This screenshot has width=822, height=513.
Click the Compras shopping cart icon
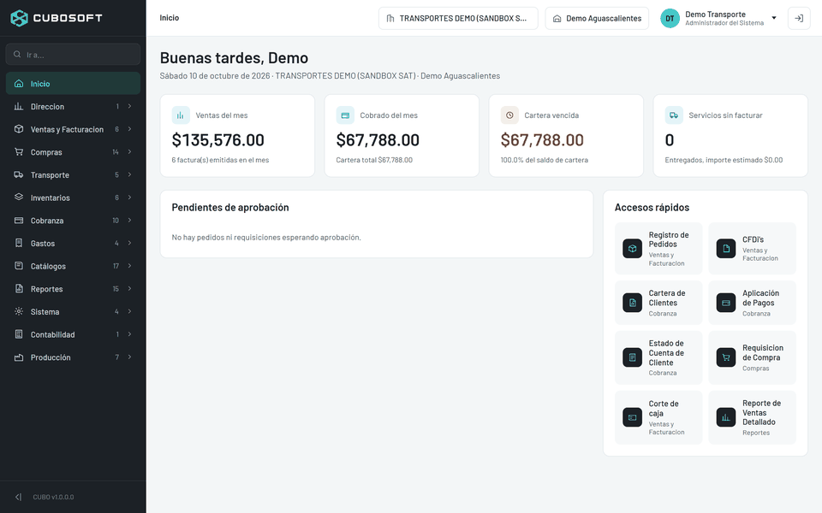click(19, 152)
